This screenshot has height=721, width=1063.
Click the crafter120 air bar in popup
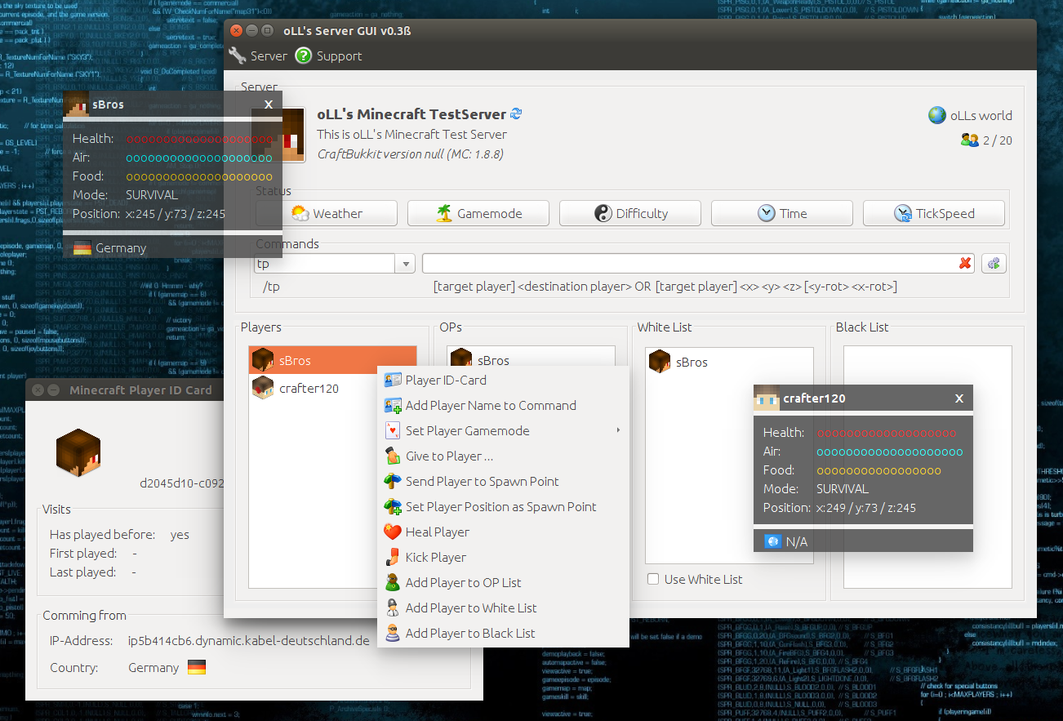(890, 452)
